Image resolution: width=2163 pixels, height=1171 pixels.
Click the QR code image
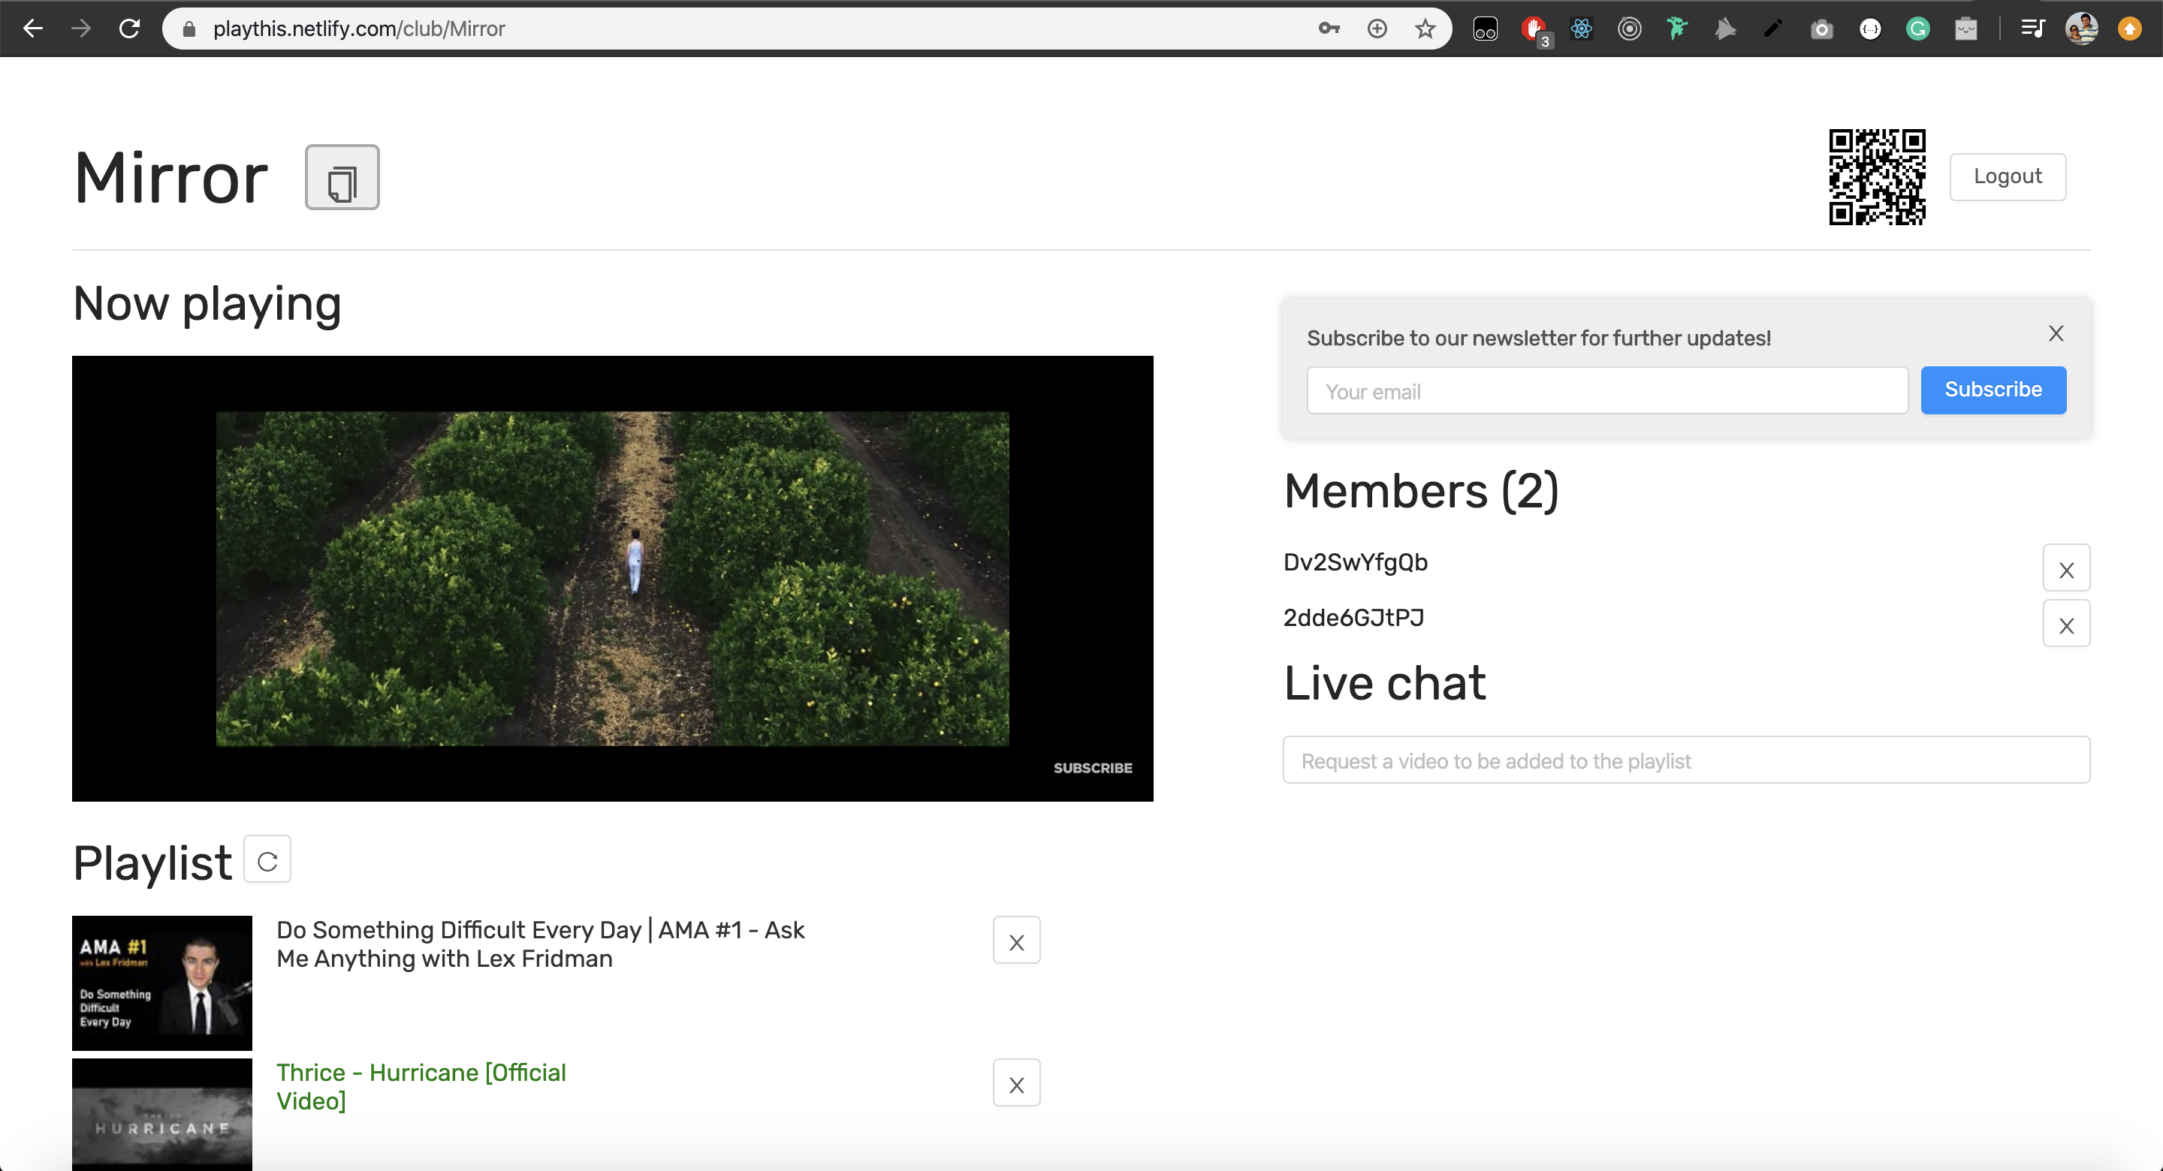pyautogui.click(x=1877, y=177)
